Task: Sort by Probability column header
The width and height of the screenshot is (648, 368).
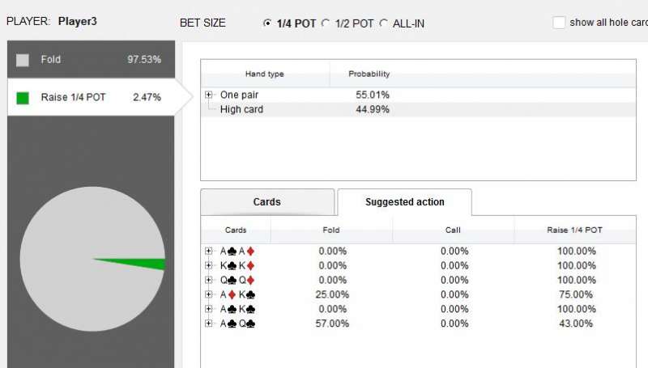Action: click(x=369, y=74)
